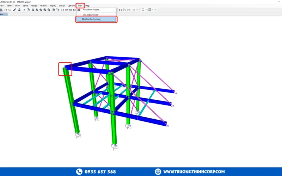Select Add/Show Plugins menu item
The width and height of the screenshot is (282, 176).
click(91, 10)
